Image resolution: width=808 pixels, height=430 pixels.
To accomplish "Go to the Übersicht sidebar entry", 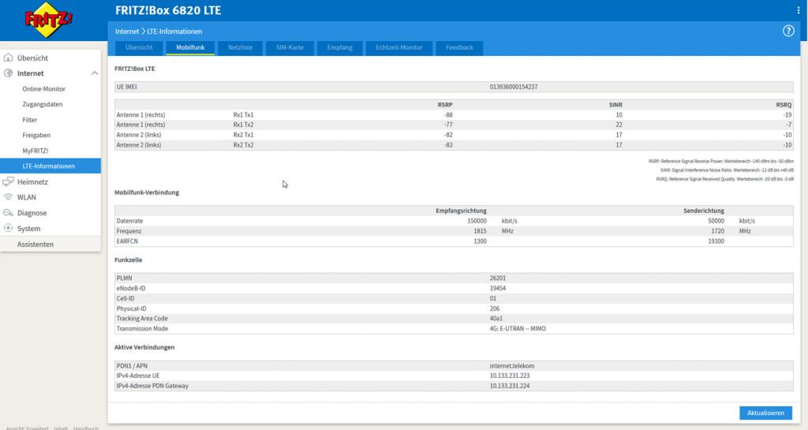I will (32, 58).
